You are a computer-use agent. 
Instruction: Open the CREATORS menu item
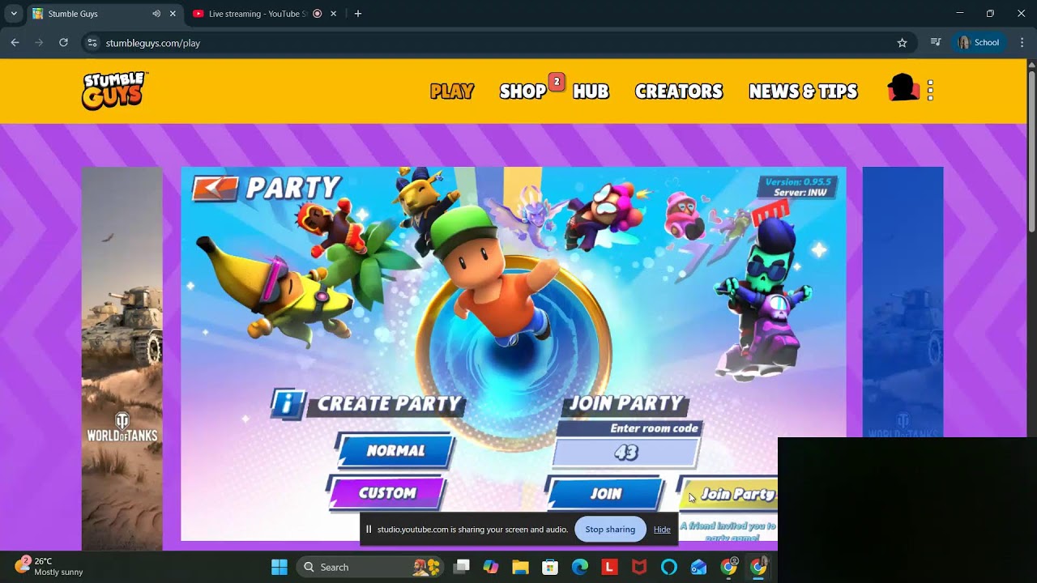pyautogui.click(x=679, y=91)
